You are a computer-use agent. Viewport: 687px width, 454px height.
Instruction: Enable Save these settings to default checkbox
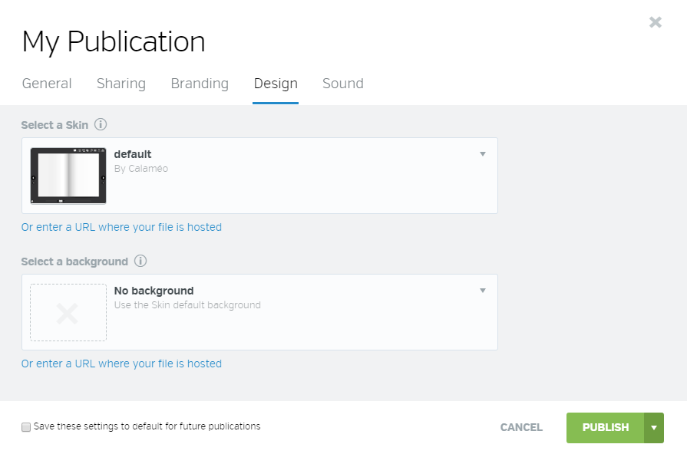[x=26, y=427]
